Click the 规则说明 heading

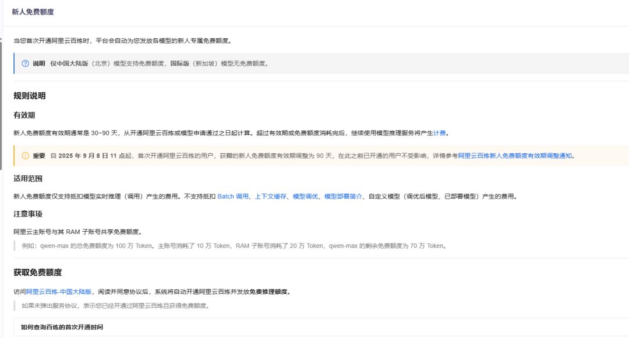(30, 96)
